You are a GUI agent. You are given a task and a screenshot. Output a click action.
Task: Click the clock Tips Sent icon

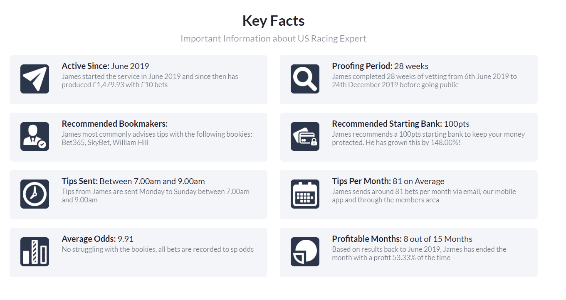tap(35, 194)
